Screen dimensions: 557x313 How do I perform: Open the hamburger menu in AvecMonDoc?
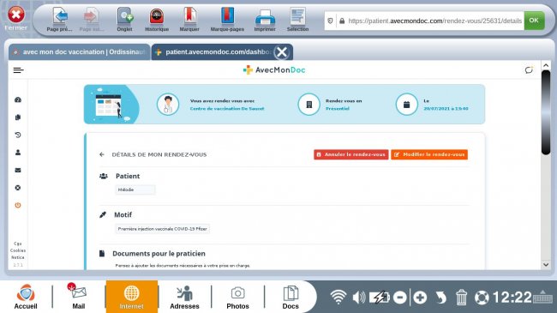(x=19, y=70)
